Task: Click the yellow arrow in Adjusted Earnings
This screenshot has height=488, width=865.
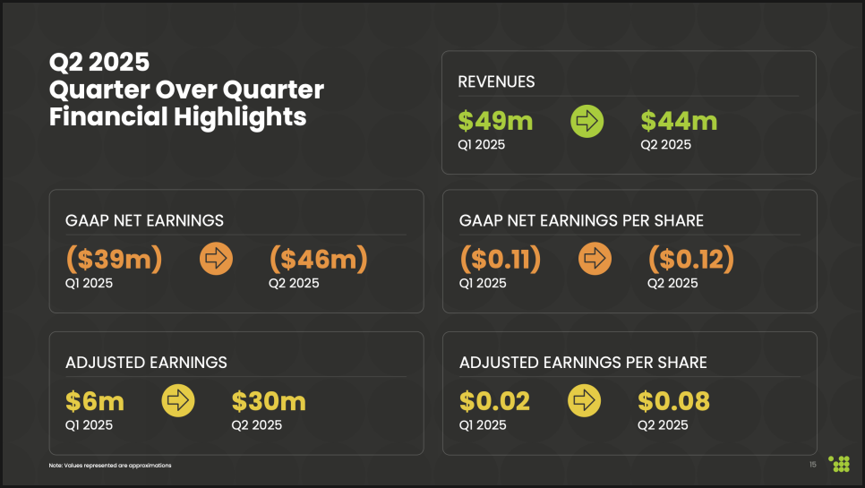Action: [177, 401]
